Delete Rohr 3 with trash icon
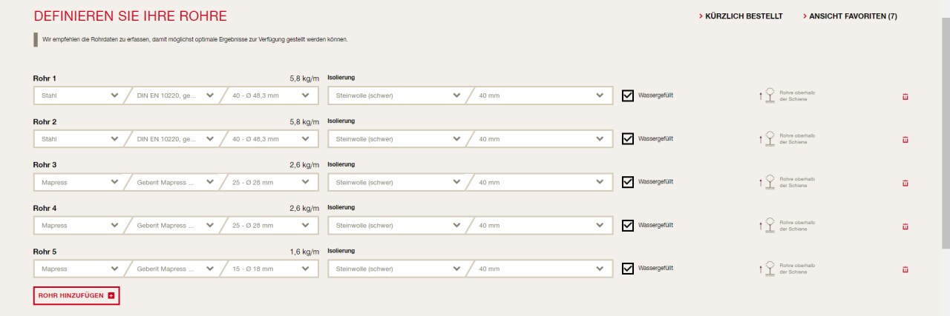 coord(905,183)
